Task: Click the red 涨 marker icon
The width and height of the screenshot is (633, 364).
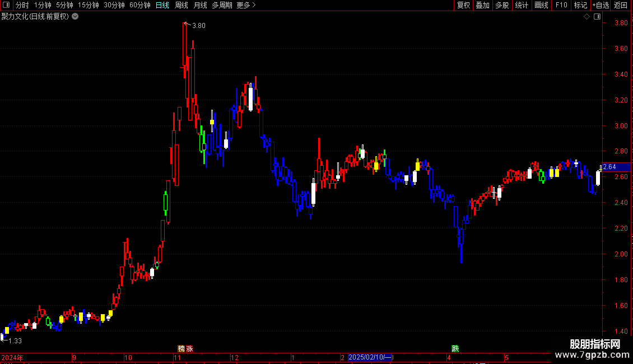Action: coord(190,348)
